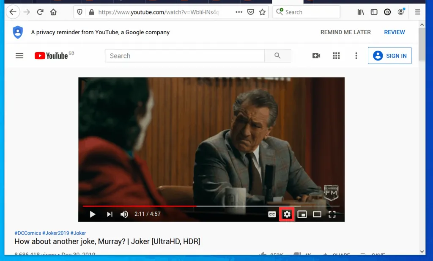
Task: Open tracking protection shield in address bar
Action: [x=80, y=12]
